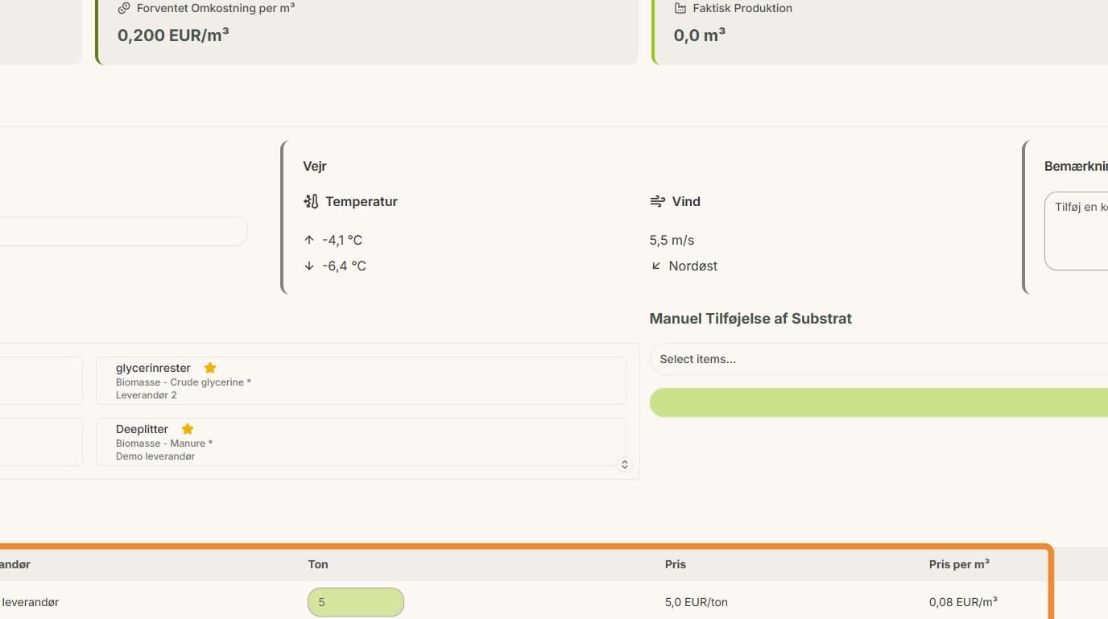Click the Forventet Omkostning per m³ card
This screenshot has width=1108, height=619.
click(x=367, y=31)
